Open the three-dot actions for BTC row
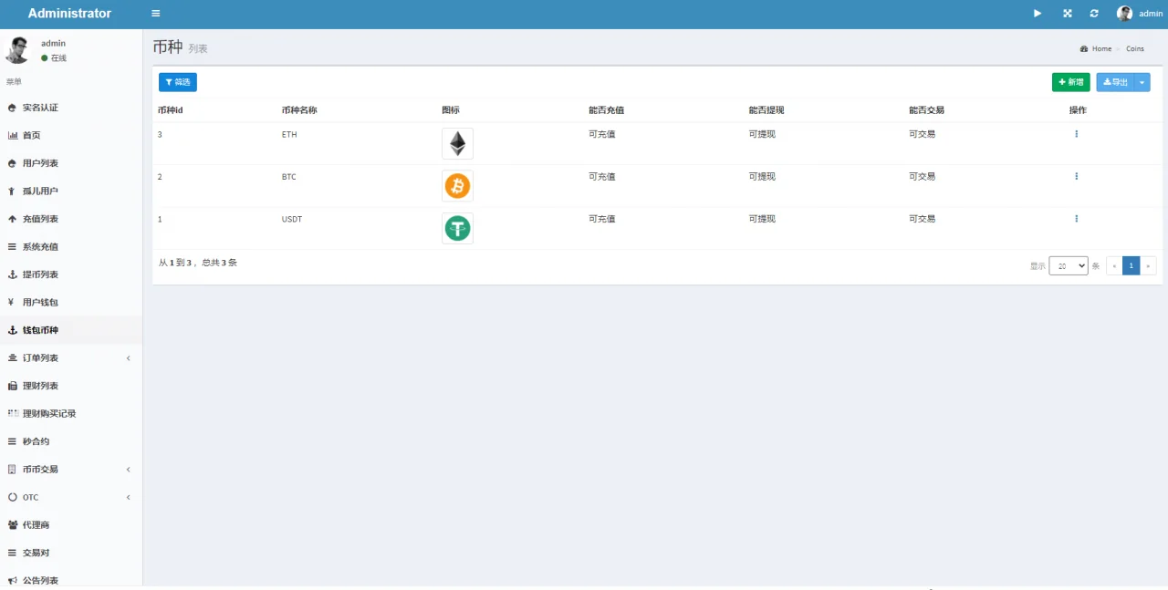The height and width of the screenshot is (590, 1168). (x=1076, y=176)
